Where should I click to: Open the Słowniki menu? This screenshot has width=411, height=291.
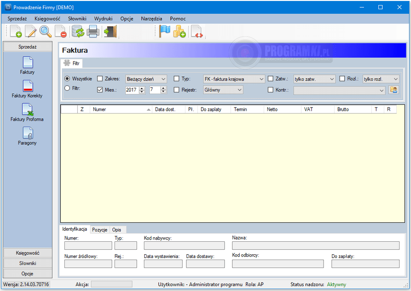77,18
